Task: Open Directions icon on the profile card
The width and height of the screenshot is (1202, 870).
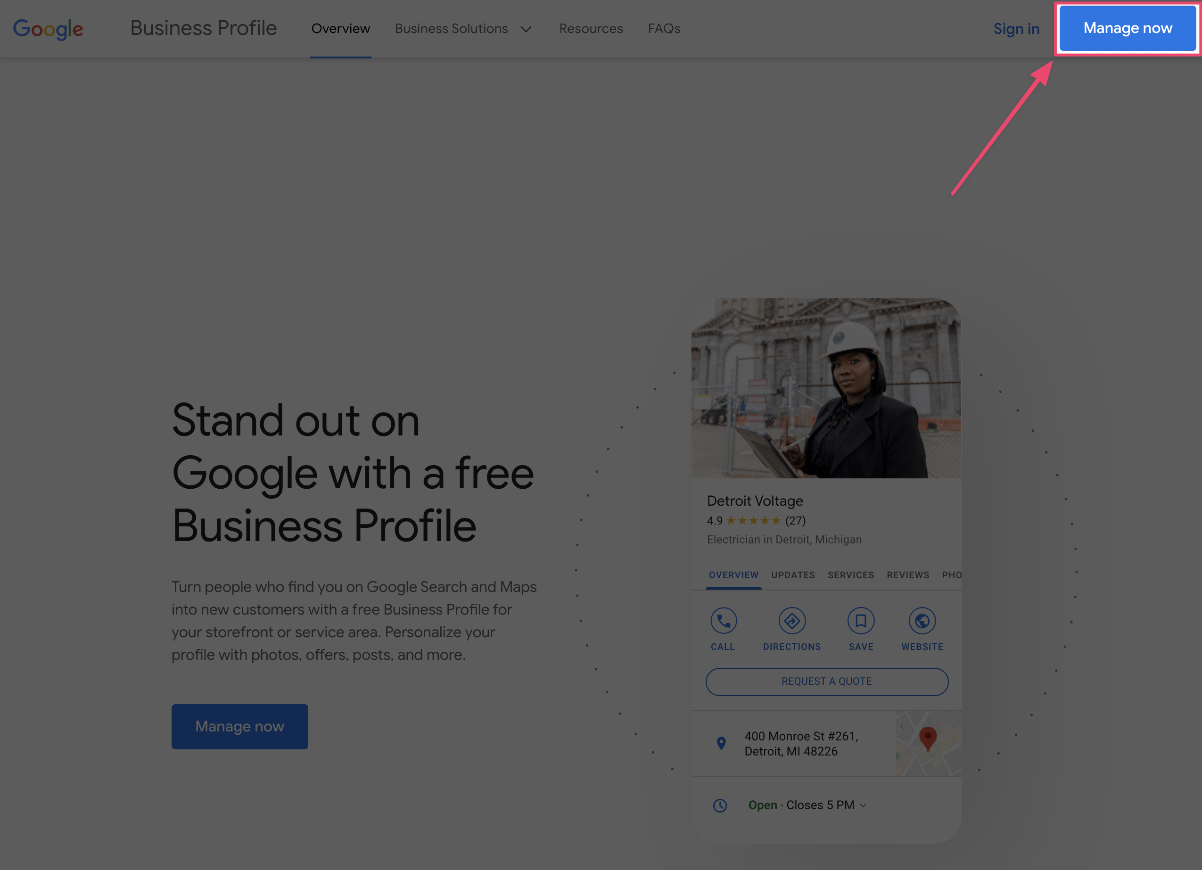Action: [792, 620]
